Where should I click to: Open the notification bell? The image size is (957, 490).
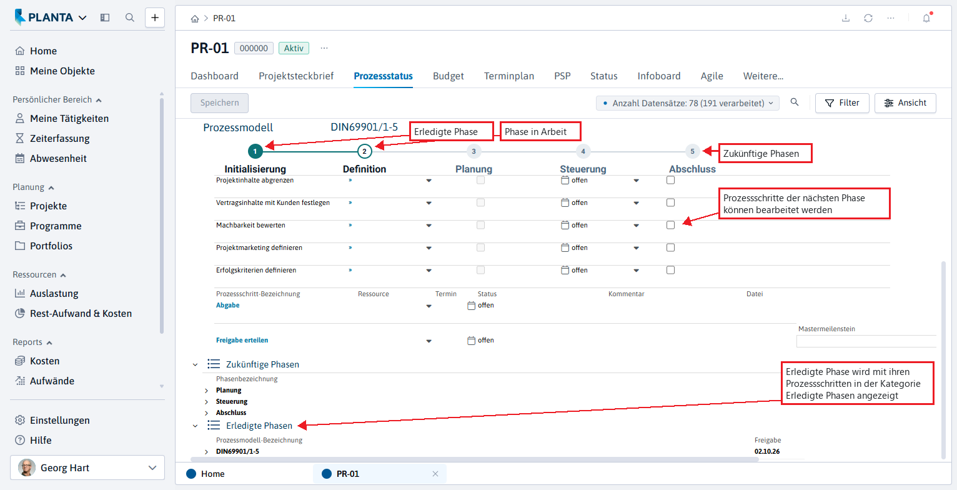tap(926, 18)
